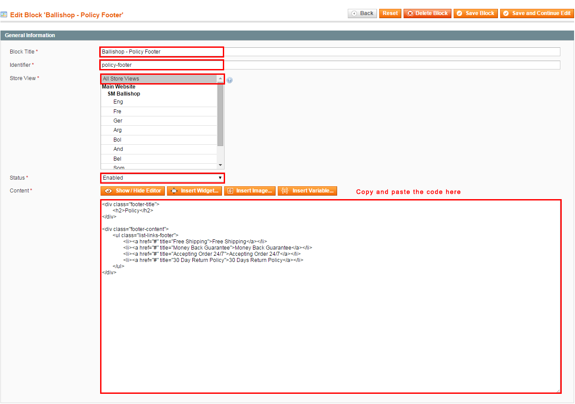575x404 pixels.
Task: Click the store list scroll-up arrow
Action: (221, 78)
